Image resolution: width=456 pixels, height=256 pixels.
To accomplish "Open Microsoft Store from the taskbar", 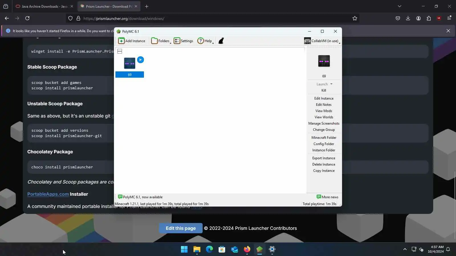I will pyautogui.click(x=222, y=249).
